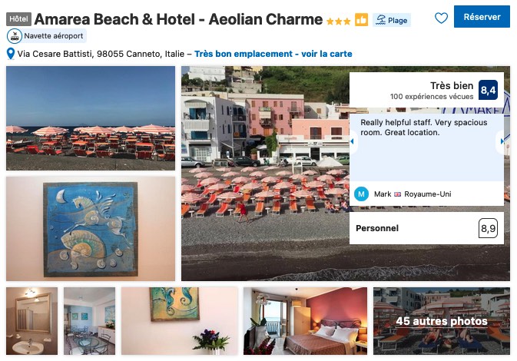Open the bathroom sink photo thumbnail
The width and height of the screenshot is (517, 361).
click(31, 321)
